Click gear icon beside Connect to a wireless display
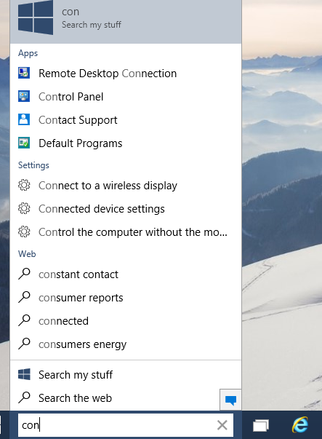This screenshot has height=439, width=322. (24, 186)
